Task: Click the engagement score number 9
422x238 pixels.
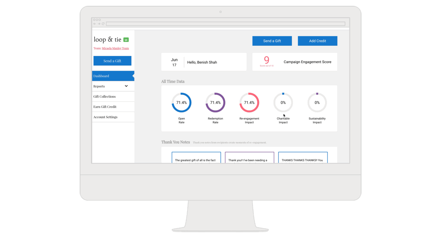Action: click(266, 60)
